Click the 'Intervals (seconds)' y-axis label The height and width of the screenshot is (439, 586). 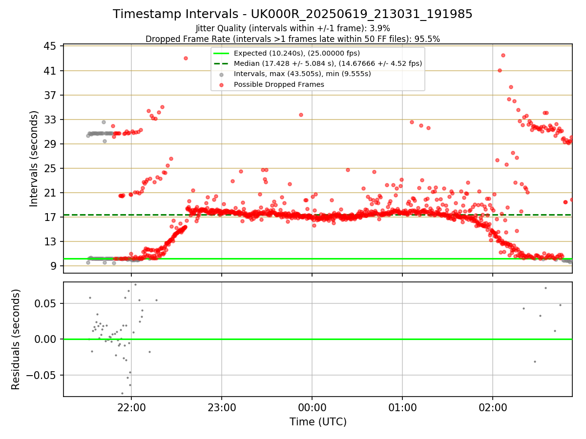click(34, 159)
